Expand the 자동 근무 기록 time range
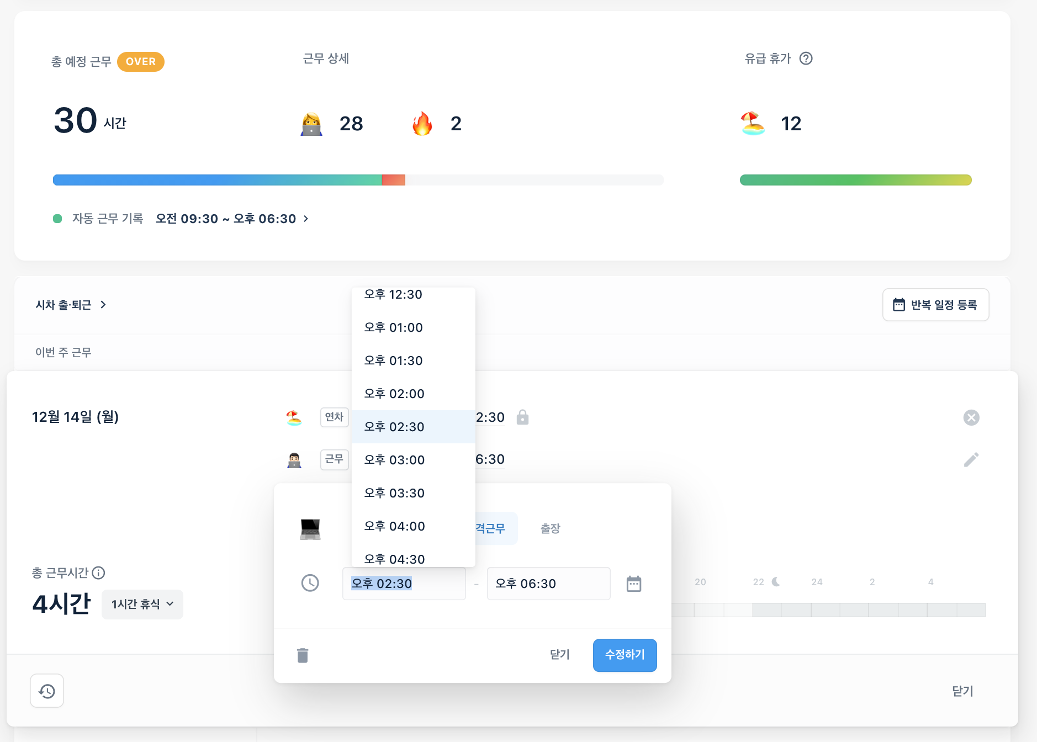This screenshot has height=742, width=1037. tap(232, 219)
